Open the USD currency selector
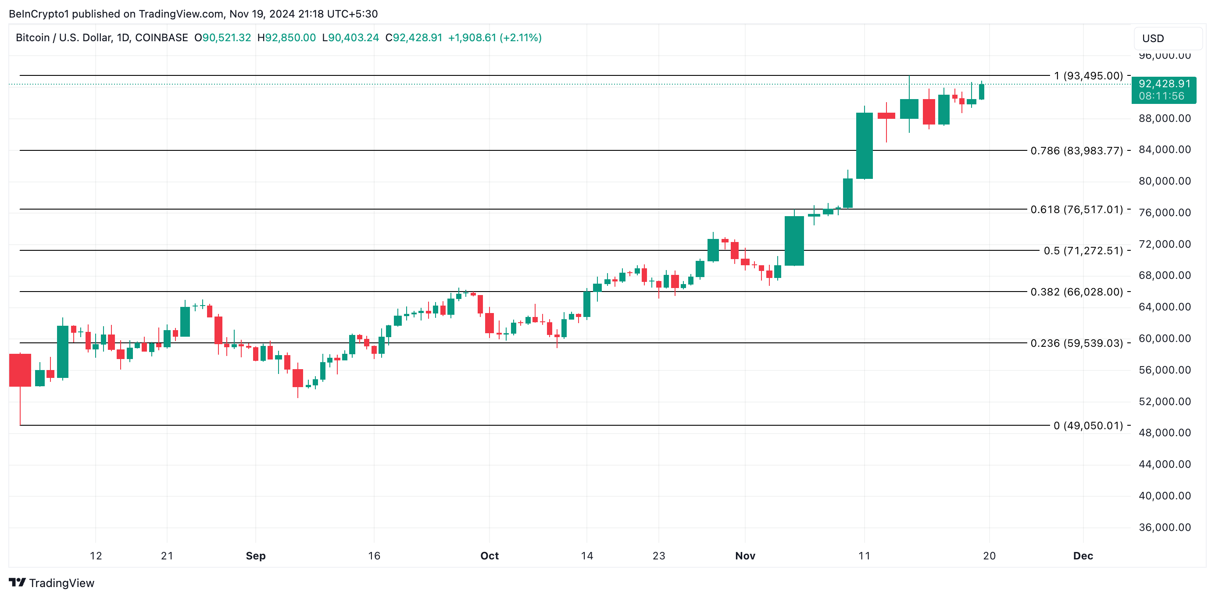Viewport: 1215px width, 598px height. tap(1168, 38)
